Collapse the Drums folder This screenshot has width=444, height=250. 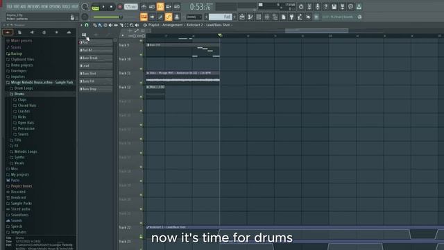tap(19, 94)
